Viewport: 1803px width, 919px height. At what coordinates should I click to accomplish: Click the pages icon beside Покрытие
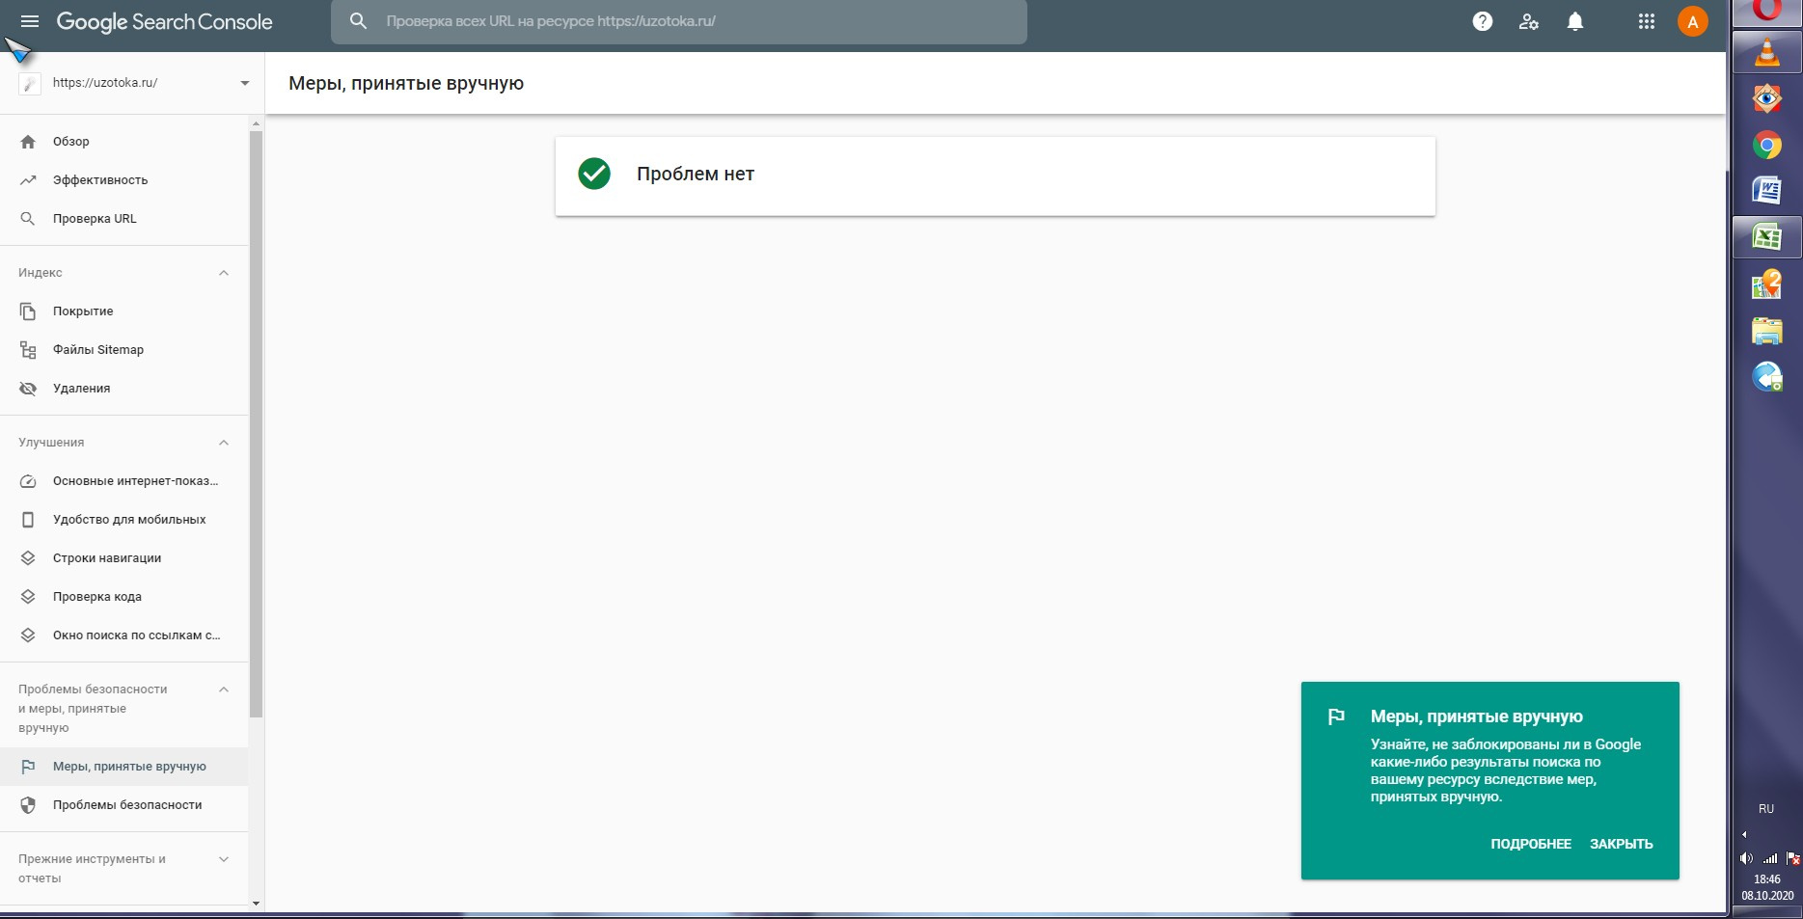28,311
